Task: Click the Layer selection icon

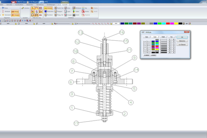Action: coord(65,11)
